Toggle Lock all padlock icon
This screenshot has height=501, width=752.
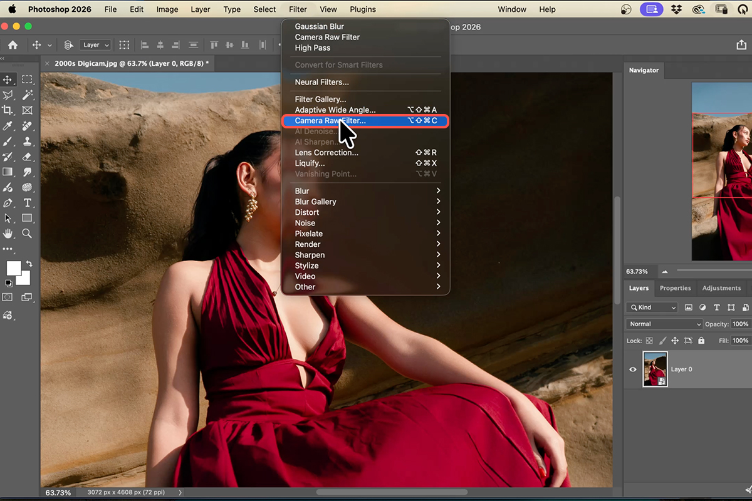tap(701, 341)
